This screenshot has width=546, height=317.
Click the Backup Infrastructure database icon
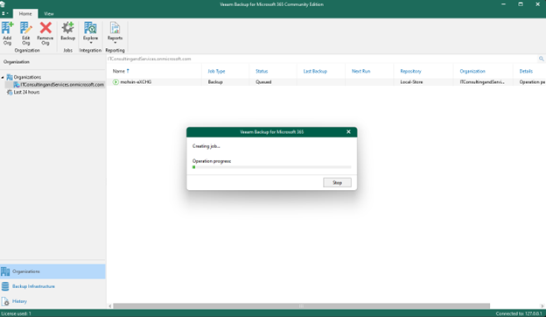pyautogui.click(x=5, y=286)
